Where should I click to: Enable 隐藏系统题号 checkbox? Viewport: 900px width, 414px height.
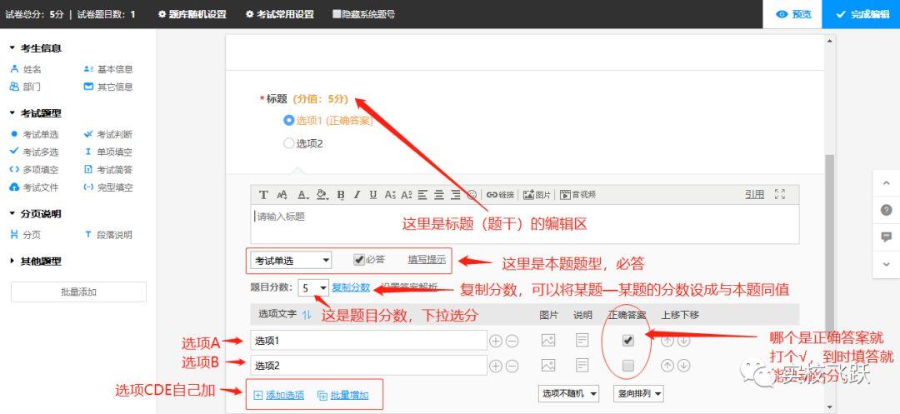coord(337,14)
